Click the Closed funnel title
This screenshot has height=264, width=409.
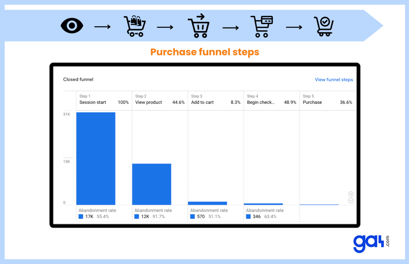pos(78,79)
